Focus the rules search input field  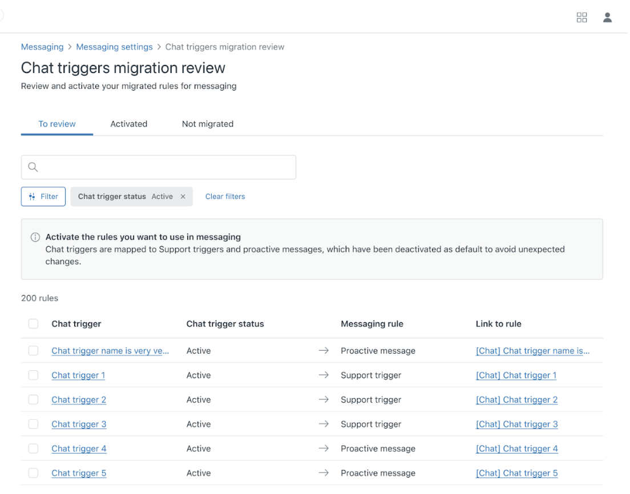pos(165,167)
